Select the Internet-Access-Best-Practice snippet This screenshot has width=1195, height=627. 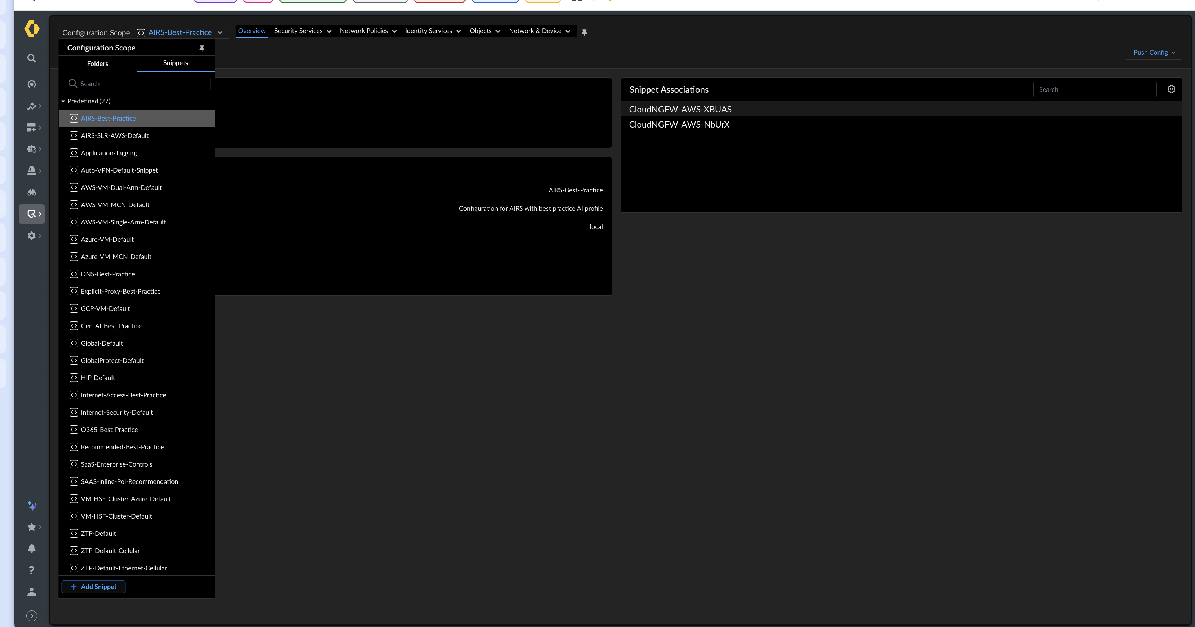pyautogui.click(x=137, y=395)
